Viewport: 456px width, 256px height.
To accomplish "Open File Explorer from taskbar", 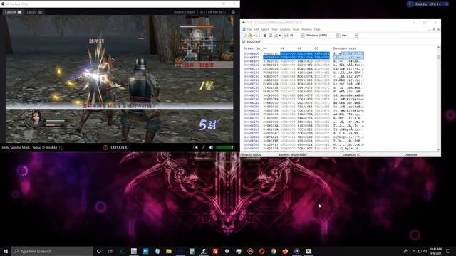I will [x=169, y=251].
